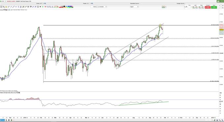Pick the black swatch in the color palette
Image resolution: width=224 pixels, height=122 pixels.
[64, 6]
